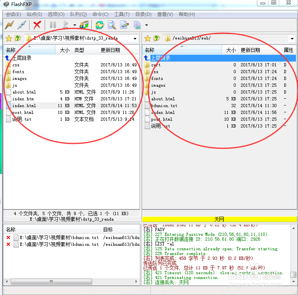298x295 pixels.
Task: Click the red abort X icon
Action: click(37, 25)
